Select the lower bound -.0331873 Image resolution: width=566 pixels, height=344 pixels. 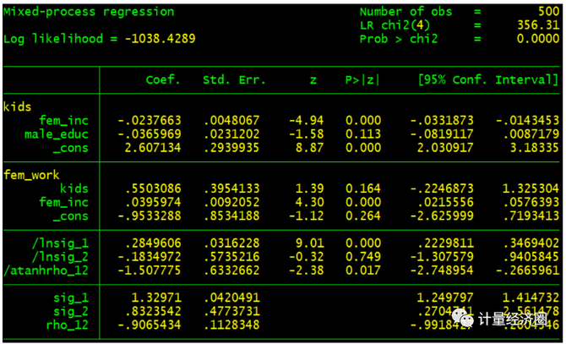pos(442,121)
